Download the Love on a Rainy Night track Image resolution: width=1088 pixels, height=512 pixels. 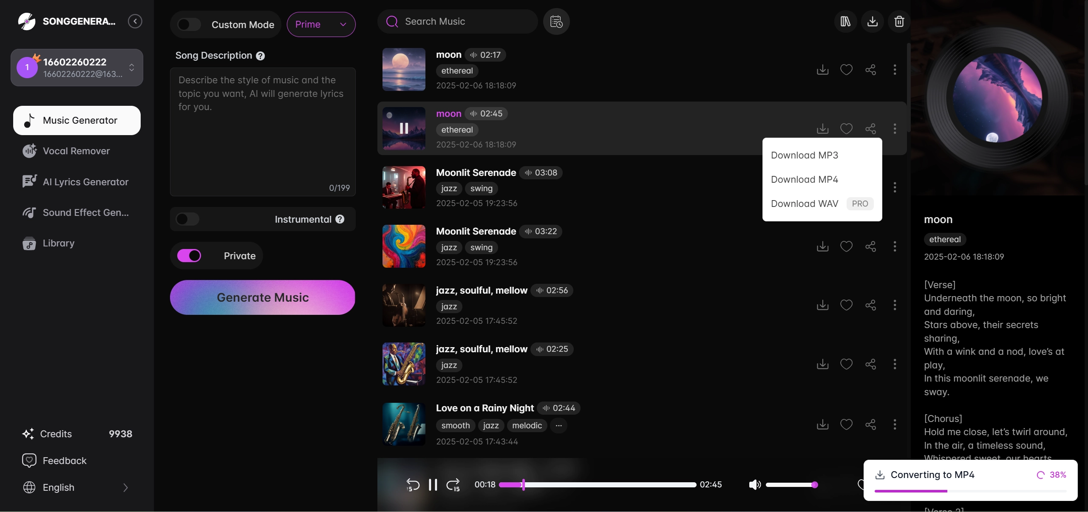[x=822, y=424]
